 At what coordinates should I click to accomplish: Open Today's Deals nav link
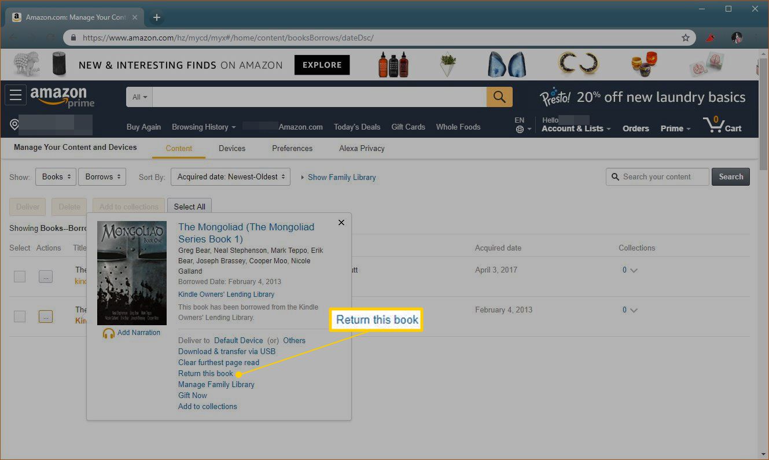(x=357, y=127)
